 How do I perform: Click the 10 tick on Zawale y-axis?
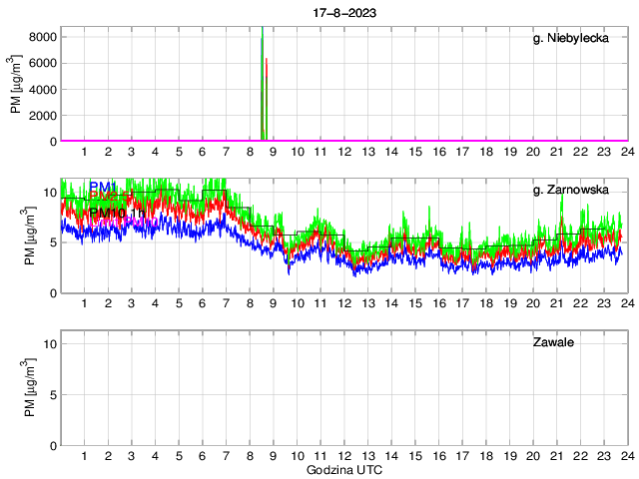48,344
